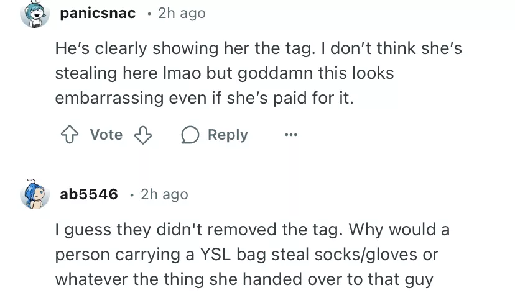Click the Reply speech bubble icon
This screenshot has height=298, width=515.
coord(190,135)
